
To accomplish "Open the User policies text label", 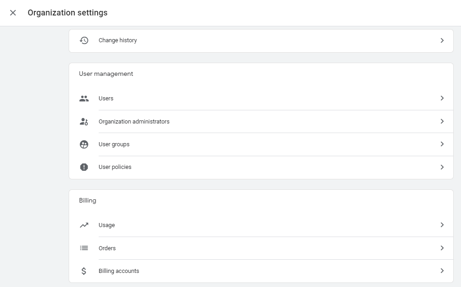I will [x=115, y=167].
